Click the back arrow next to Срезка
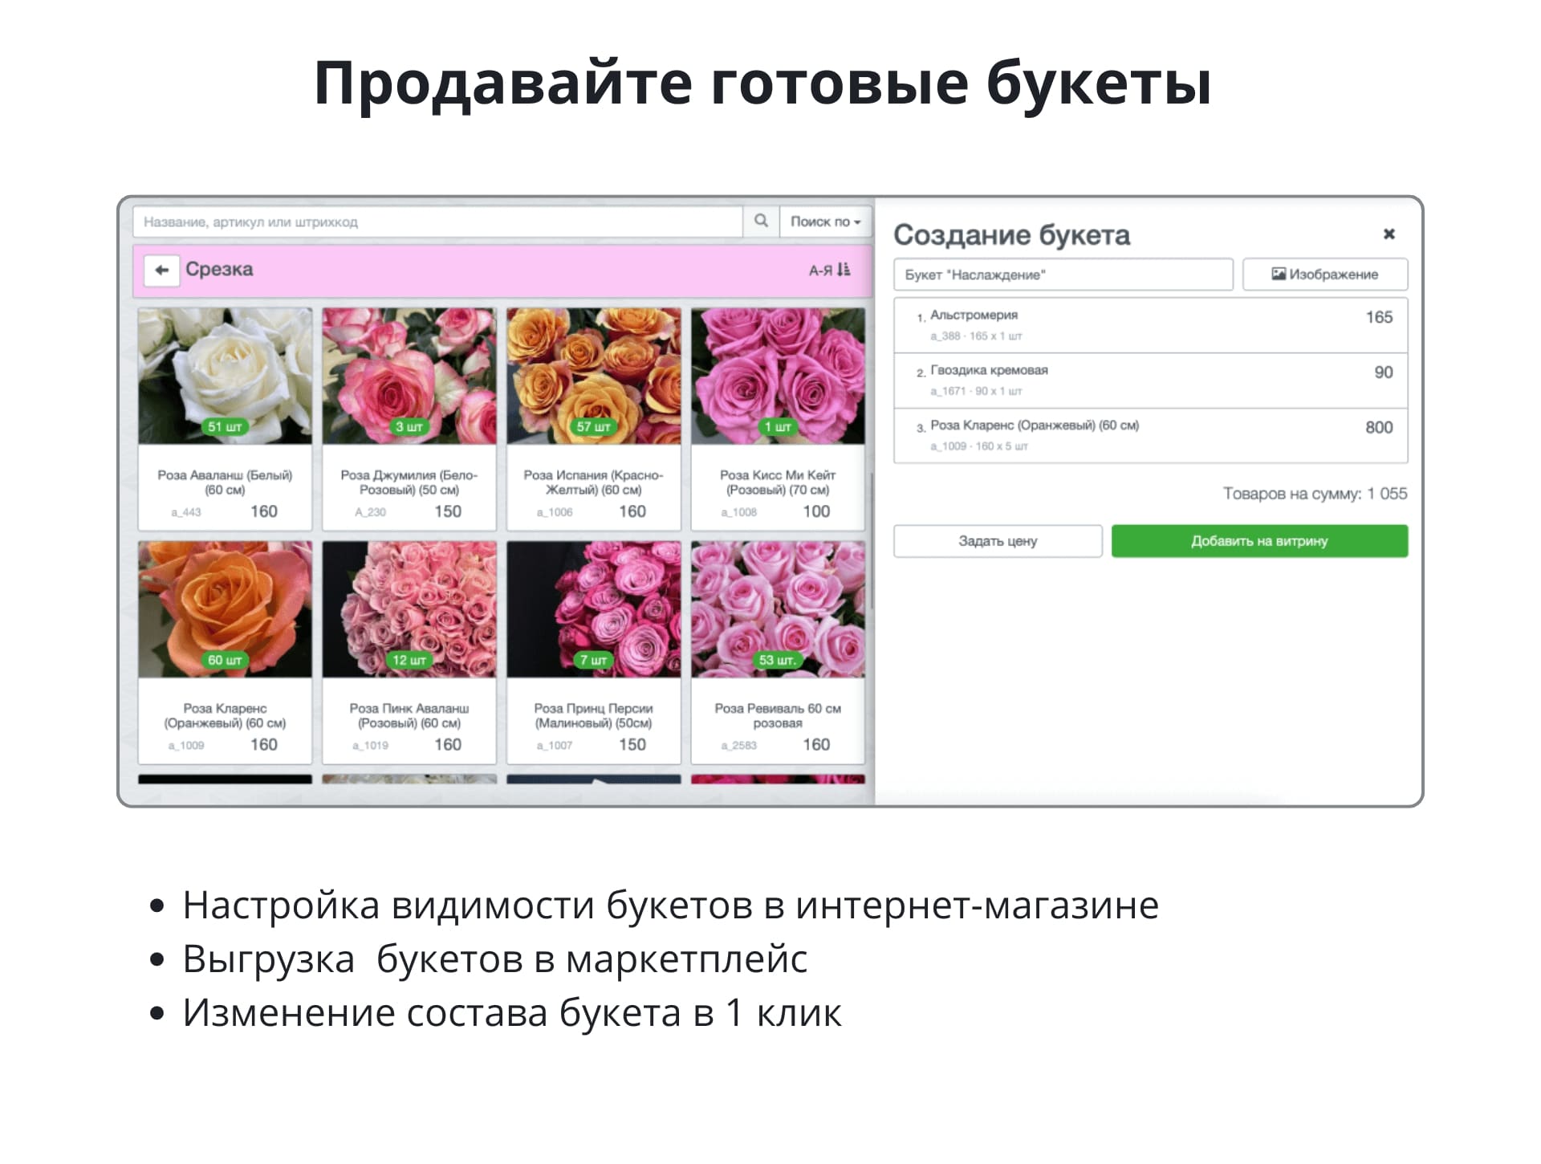Image resolution: width=1541 pixels, height=1164 pixels. 162,270
